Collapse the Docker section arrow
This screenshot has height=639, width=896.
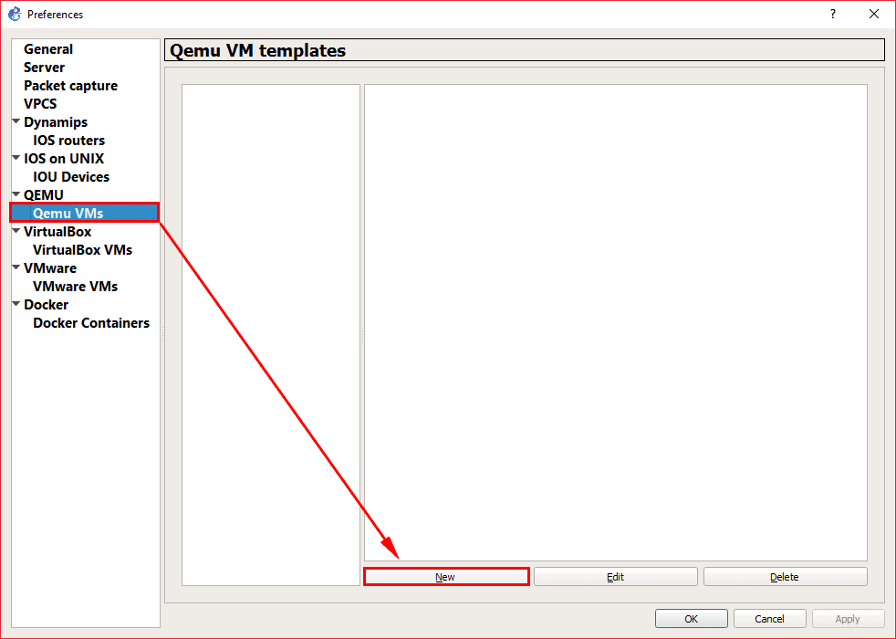pos(16,304)
